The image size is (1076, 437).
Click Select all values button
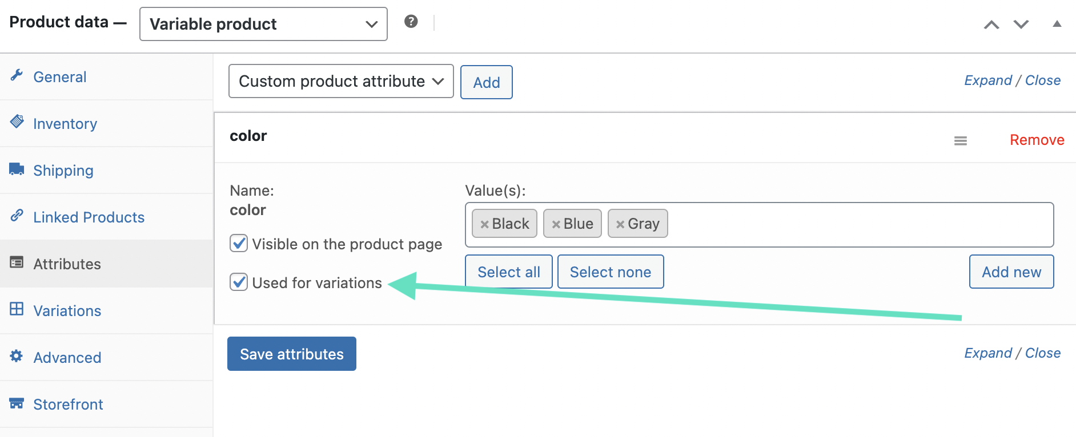point(508,272)
